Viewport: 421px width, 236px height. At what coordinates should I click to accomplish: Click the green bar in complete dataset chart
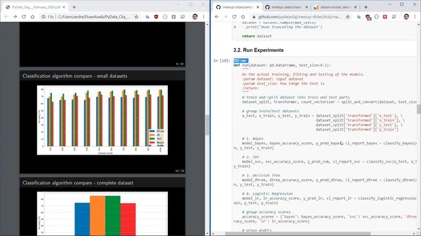coord(112,216)
